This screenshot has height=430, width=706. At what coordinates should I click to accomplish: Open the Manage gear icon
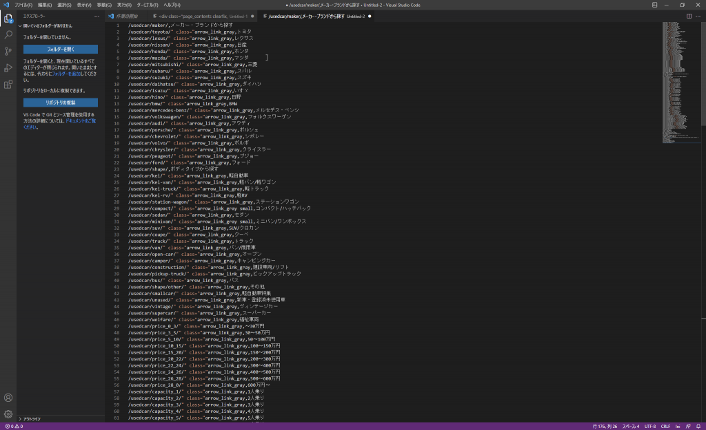click(8, 413)
